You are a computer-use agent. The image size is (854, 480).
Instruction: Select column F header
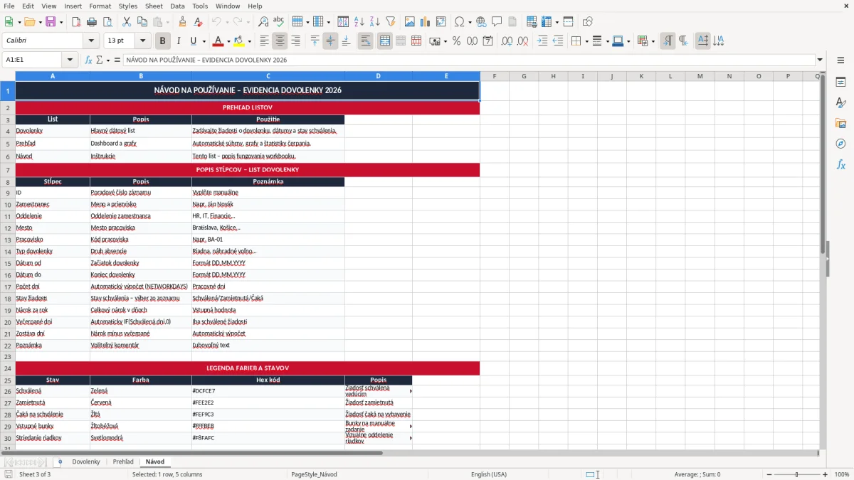point(494,76)
